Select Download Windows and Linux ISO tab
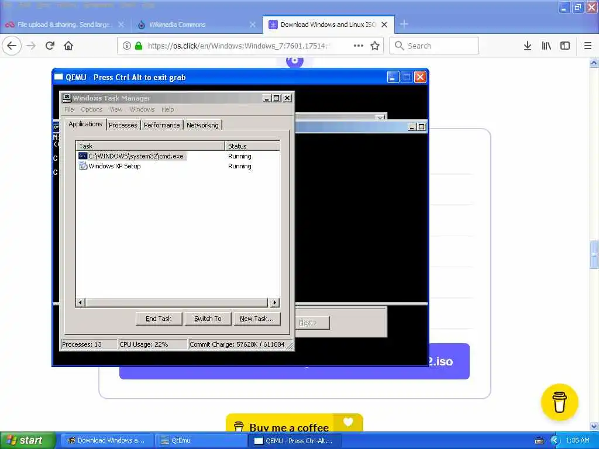The width and height of the screenshot is (599, 449). coord(329,25)
